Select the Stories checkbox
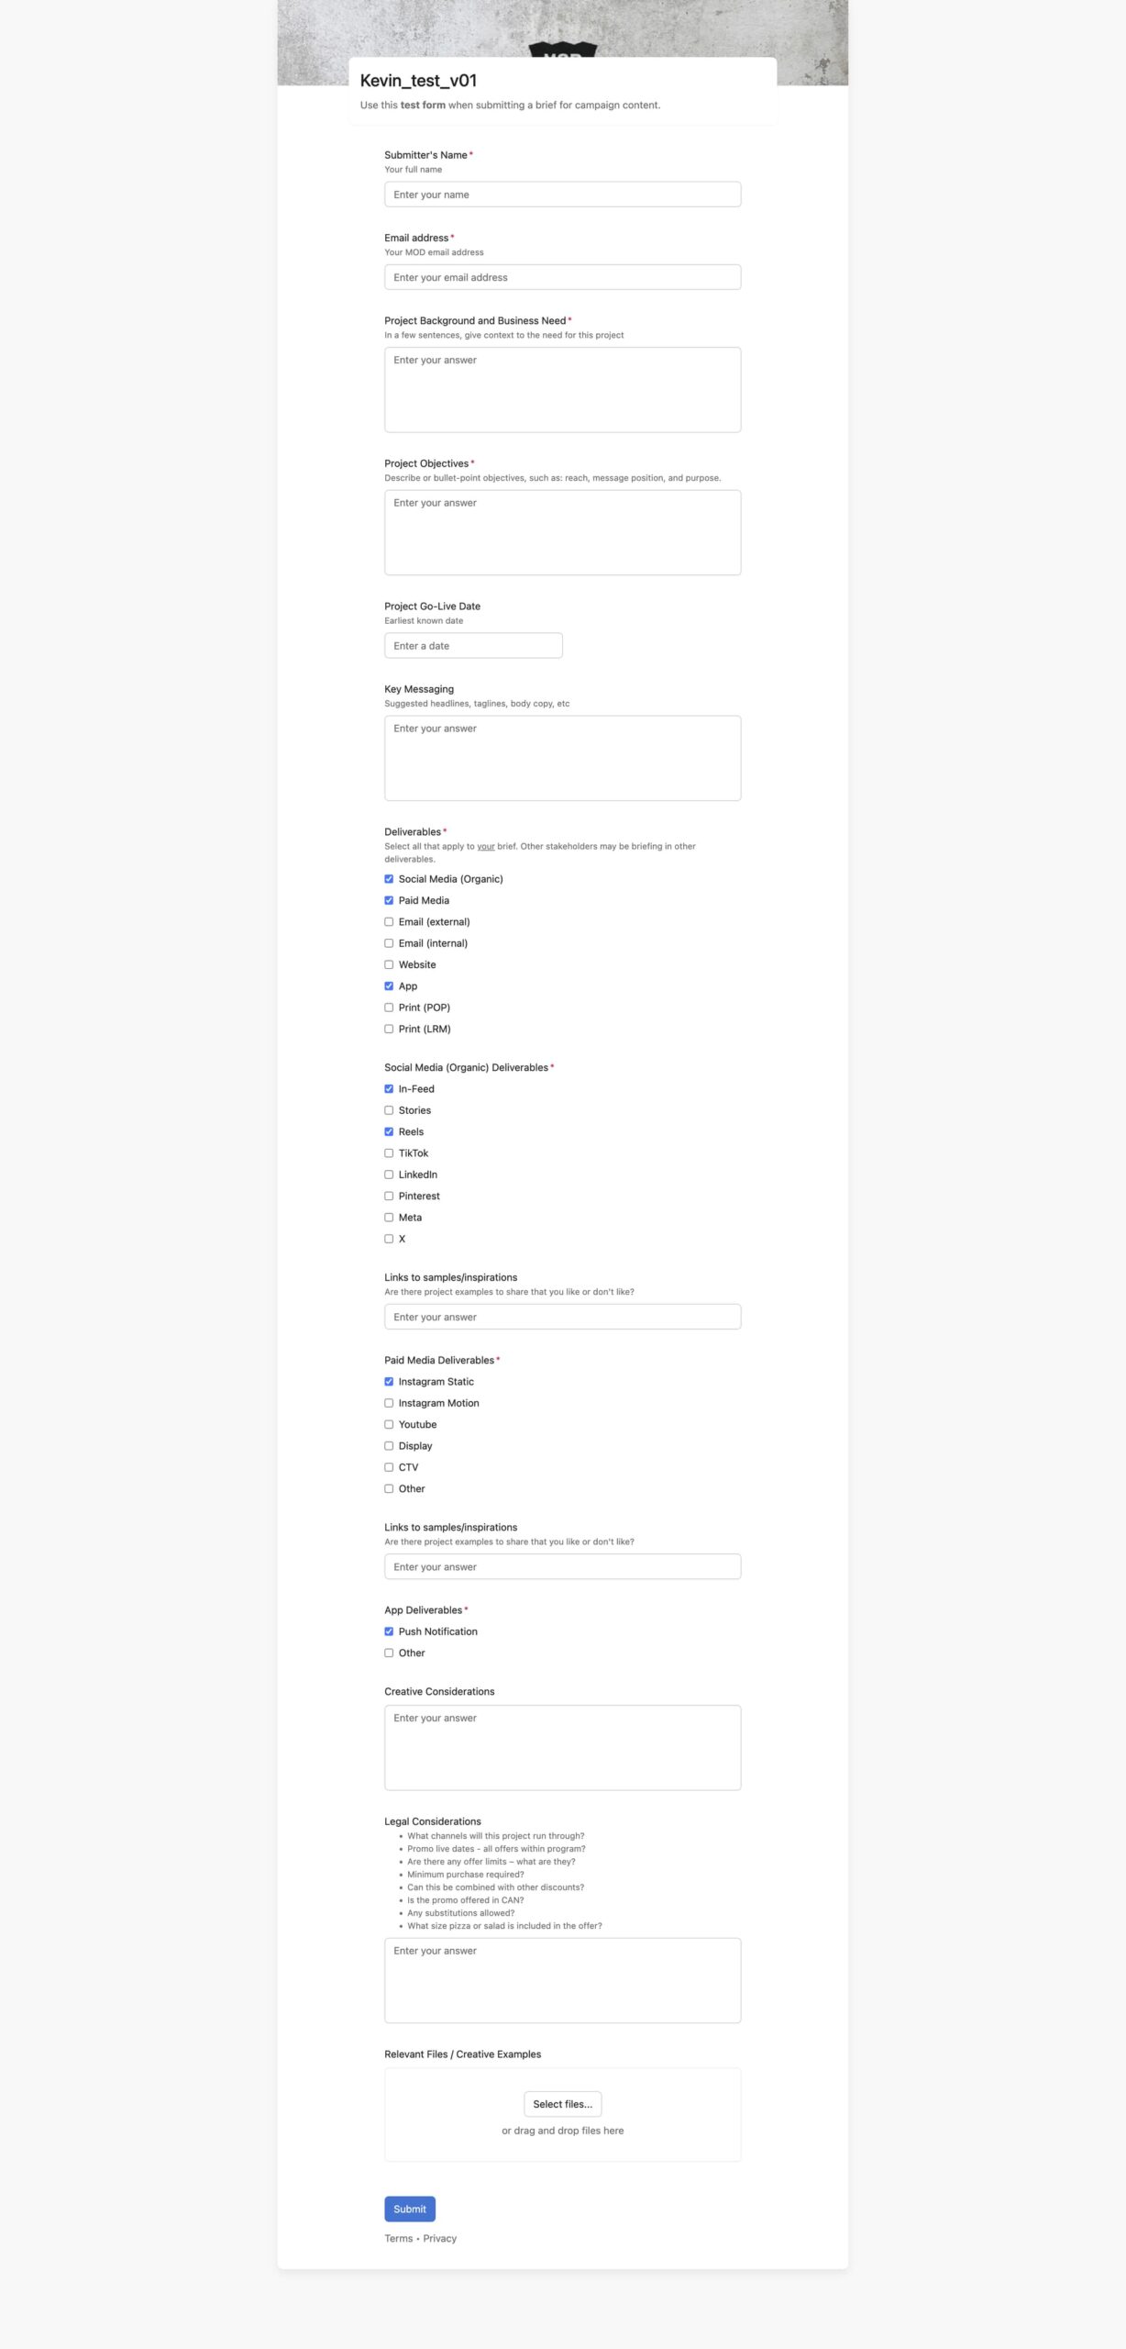 (389, 1110)
